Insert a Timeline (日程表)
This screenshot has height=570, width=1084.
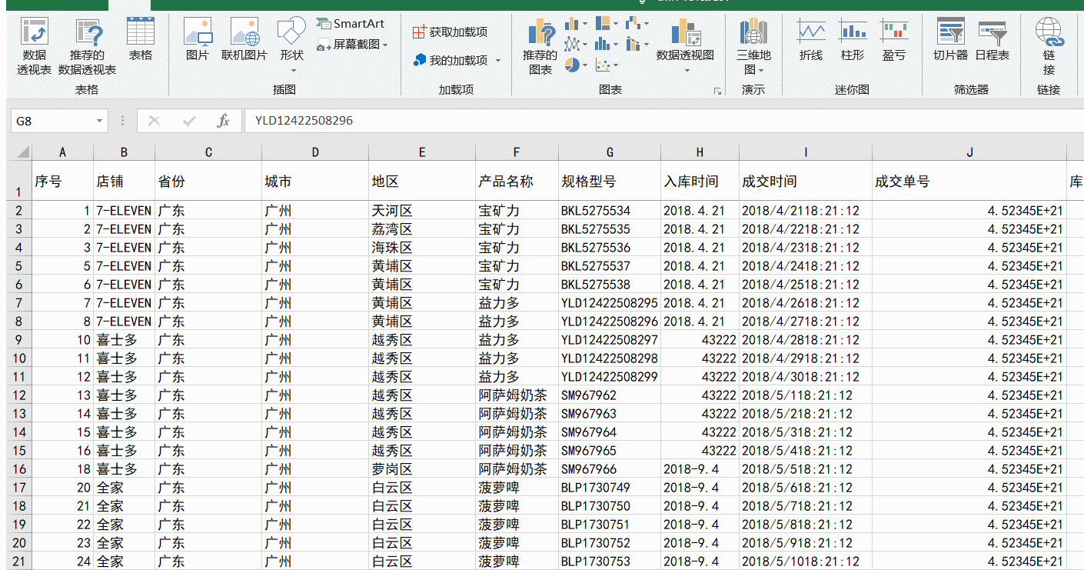(x=993, y=40)
